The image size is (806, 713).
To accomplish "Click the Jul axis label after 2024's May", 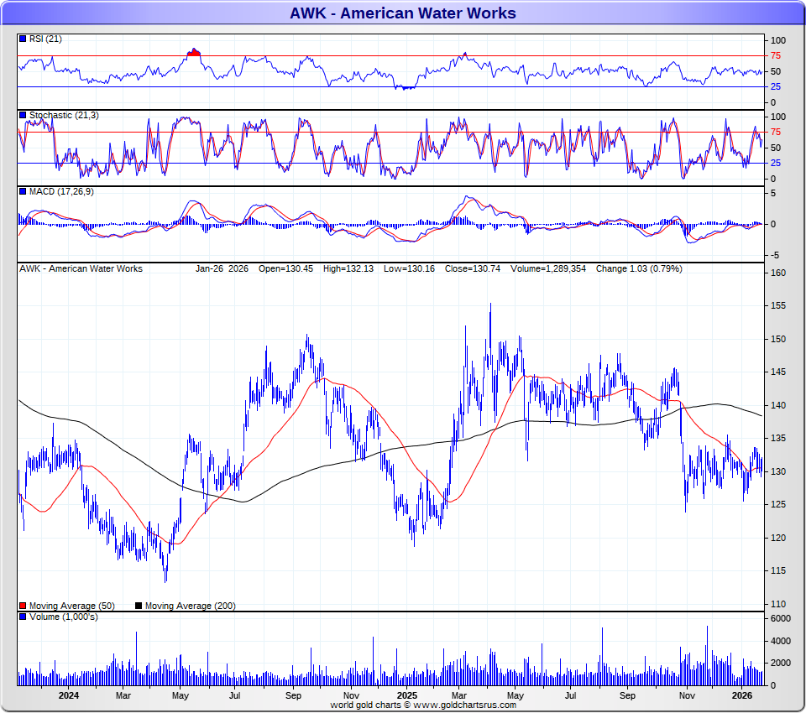I will click(x=234, y=695).
